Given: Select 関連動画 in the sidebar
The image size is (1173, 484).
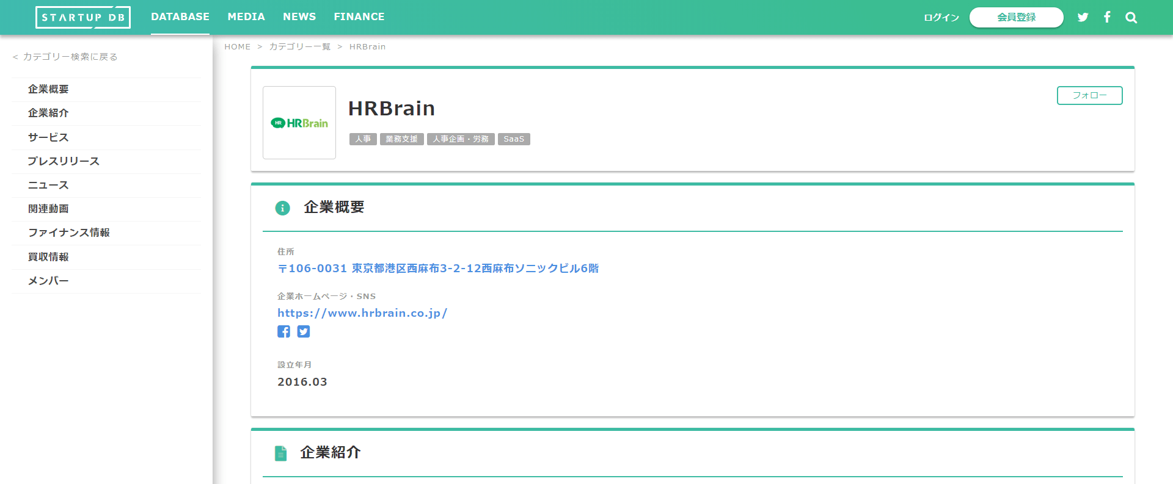Looking at the screenshot, I should click(x=106, y=209).
